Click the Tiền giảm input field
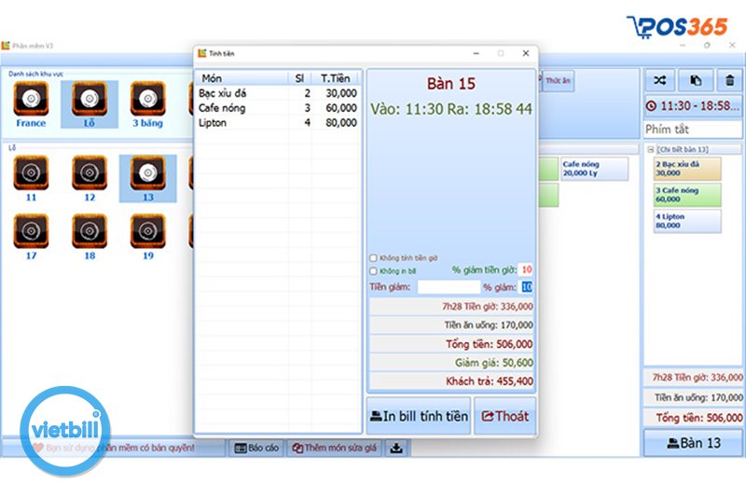Viewport: 746px width, 497px height. click(x=448, y=287)
